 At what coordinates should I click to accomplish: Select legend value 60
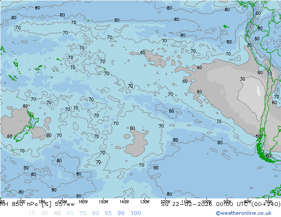point(70,213)
